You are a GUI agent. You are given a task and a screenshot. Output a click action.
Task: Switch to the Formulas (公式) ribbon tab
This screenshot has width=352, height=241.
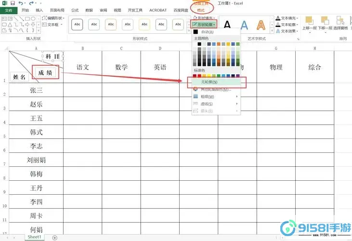tap(75, 10)
